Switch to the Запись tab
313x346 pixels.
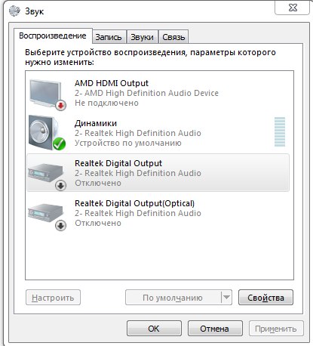coord(109,37)
